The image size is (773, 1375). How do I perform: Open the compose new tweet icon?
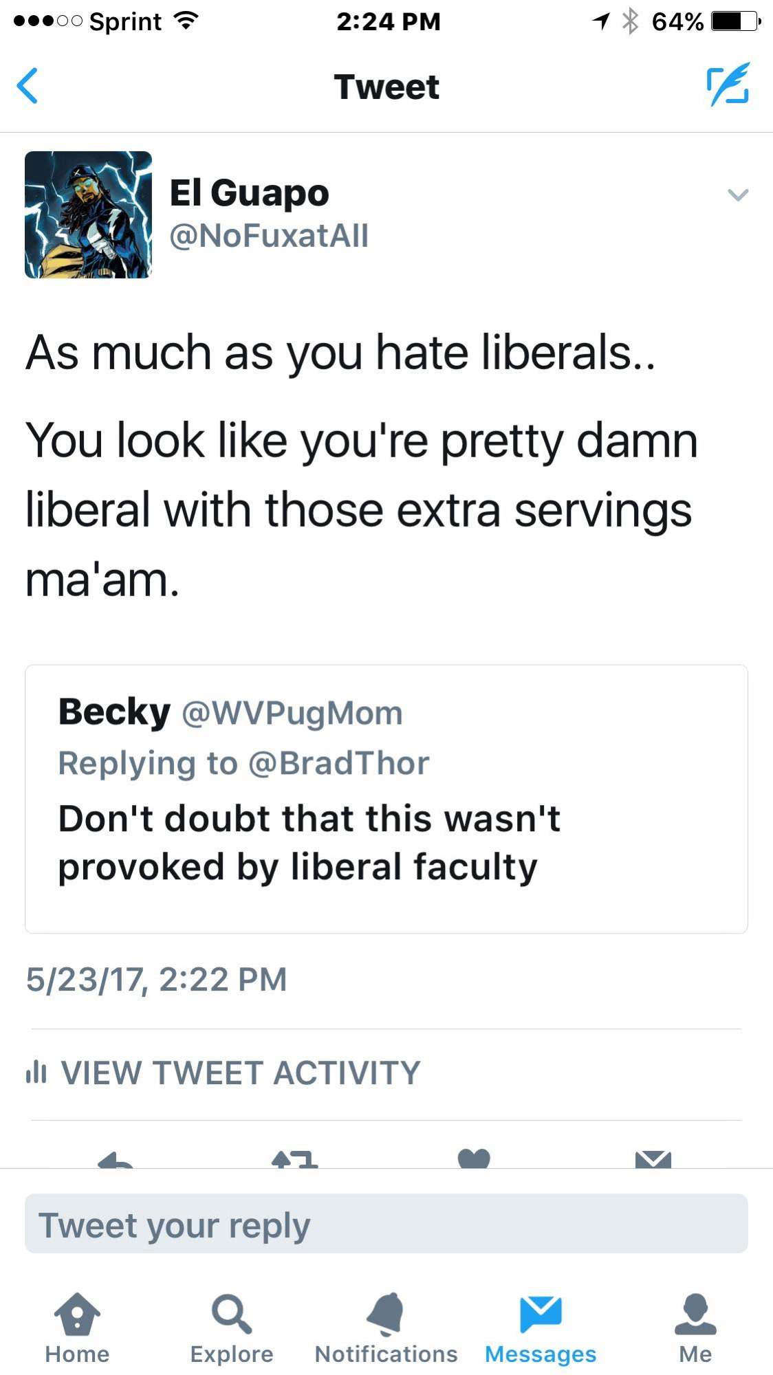[728, 85]
